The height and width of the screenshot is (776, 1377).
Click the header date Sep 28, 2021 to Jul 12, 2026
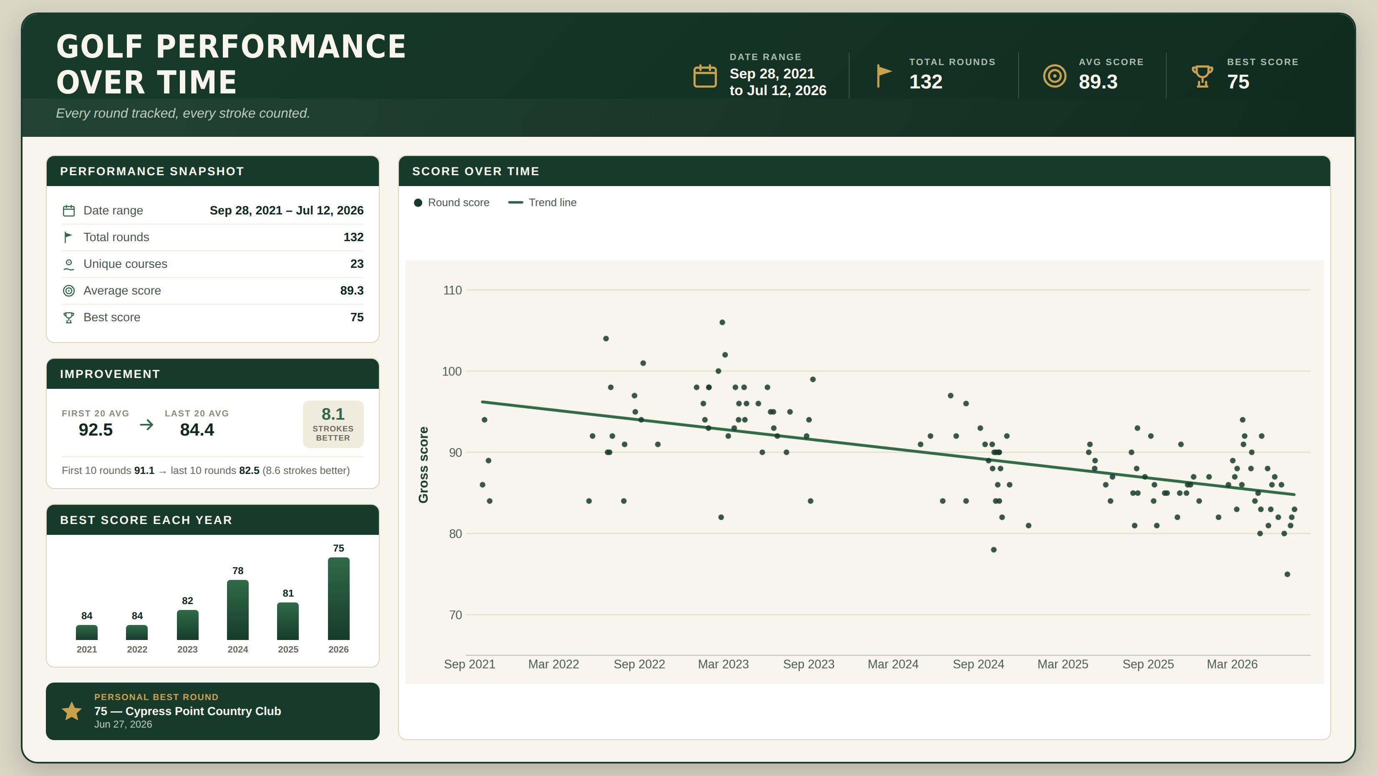coord(778,82)
